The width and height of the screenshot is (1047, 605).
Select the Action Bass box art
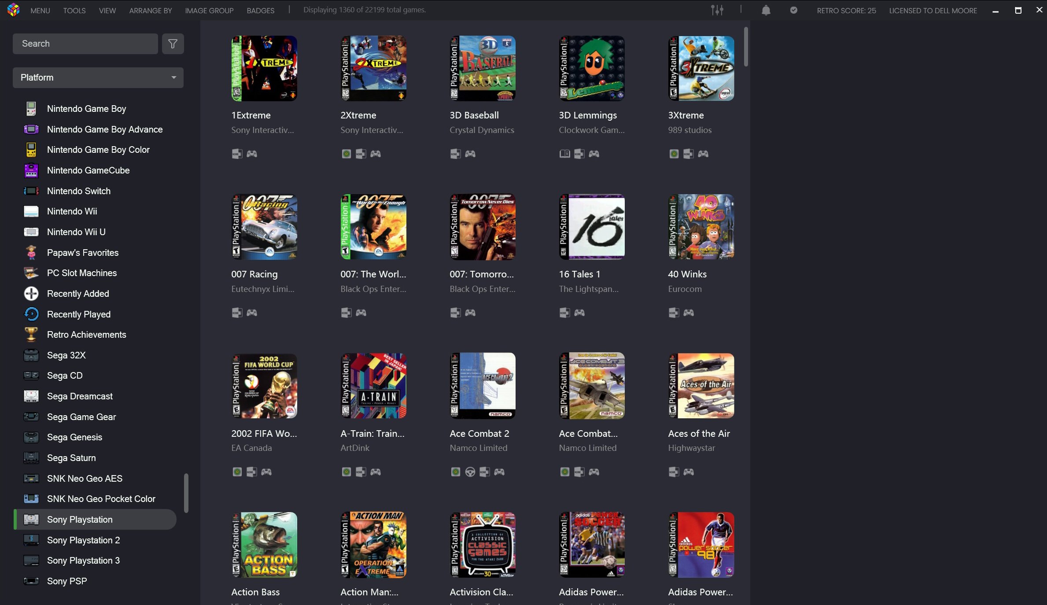[264, 545]
